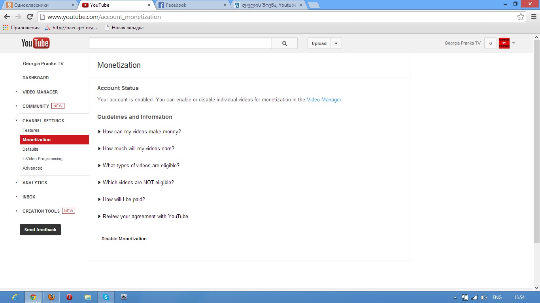Open the Приложения apps shortcut

pyautogui.click(x=21, y=28)
